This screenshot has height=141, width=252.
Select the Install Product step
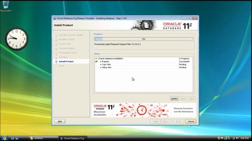click(66, 61)
